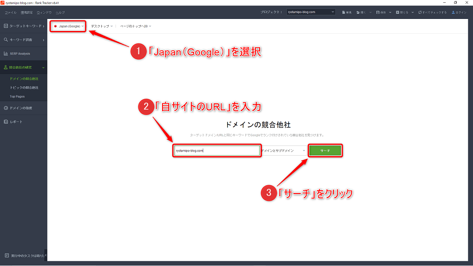Open the 環境設定 menu
Viewport: 473px width, 266px height.
(26, 12)
